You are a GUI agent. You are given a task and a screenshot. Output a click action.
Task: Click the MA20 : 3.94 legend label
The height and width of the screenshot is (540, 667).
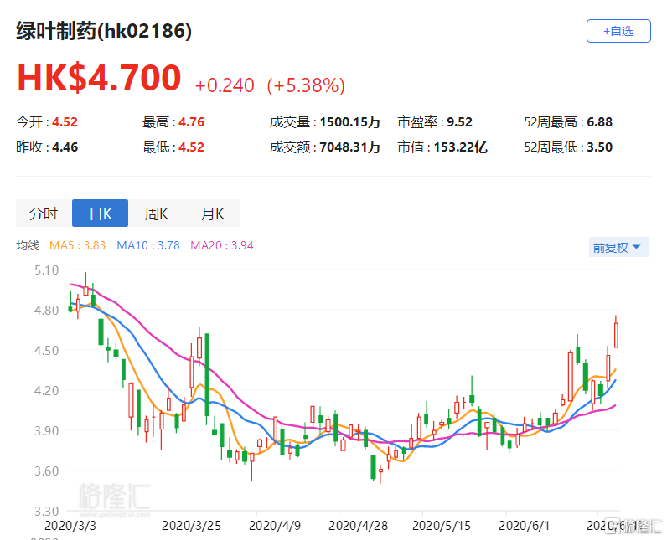[221, 245]
